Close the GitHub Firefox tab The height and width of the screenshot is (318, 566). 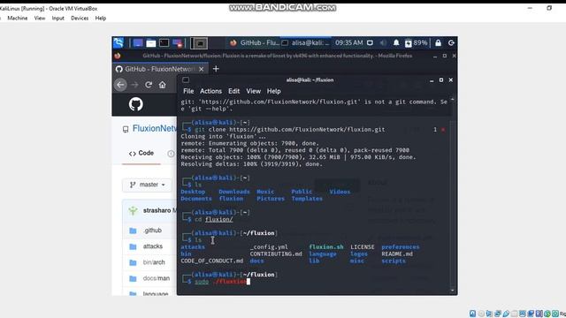(x=202, y=69)
